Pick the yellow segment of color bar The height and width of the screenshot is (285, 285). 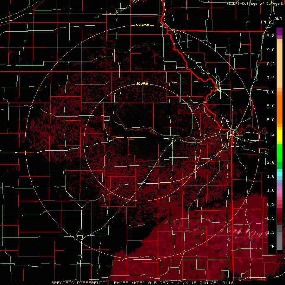click(280, 136)
